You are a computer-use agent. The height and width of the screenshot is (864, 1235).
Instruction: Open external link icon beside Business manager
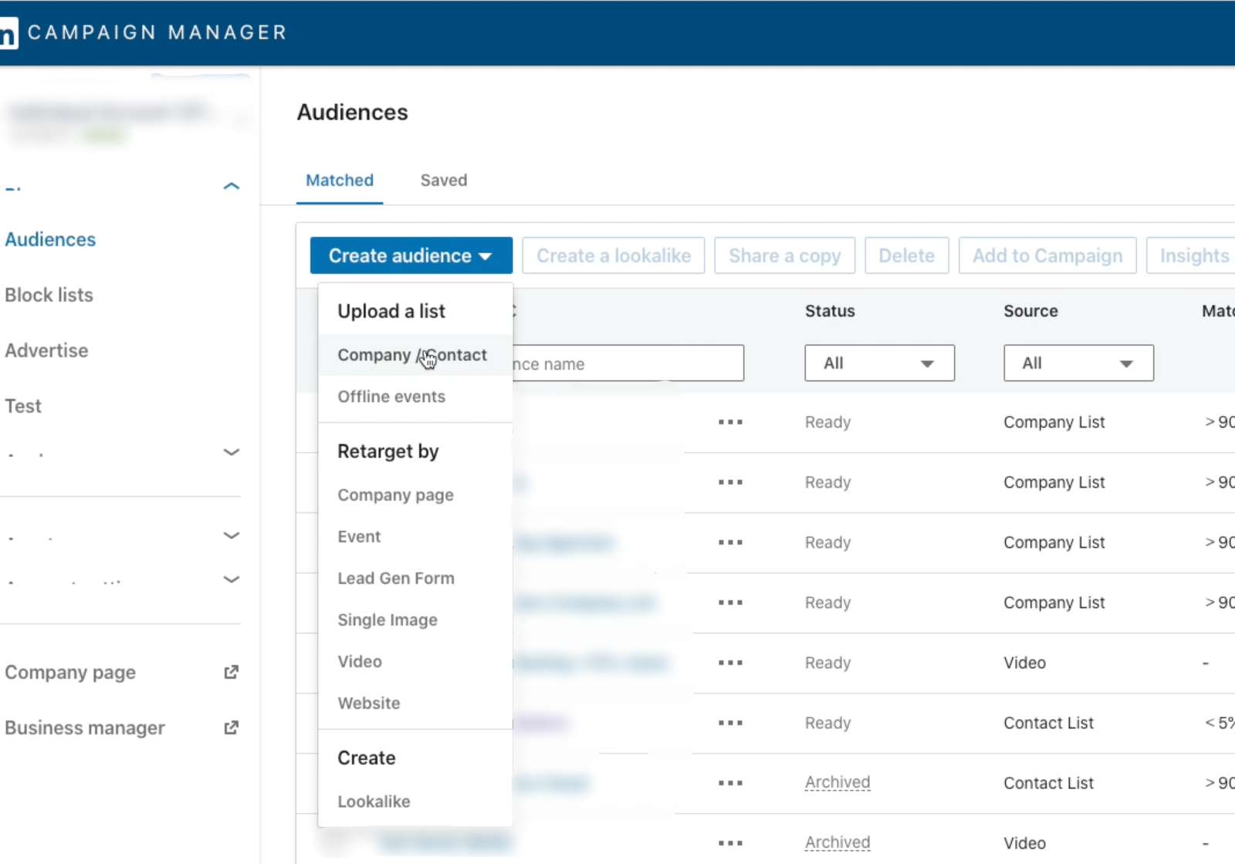coord(231,727)
